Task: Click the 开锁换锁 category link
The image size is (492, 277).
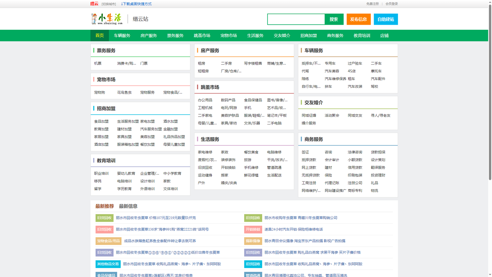Action: click(228, 168)
